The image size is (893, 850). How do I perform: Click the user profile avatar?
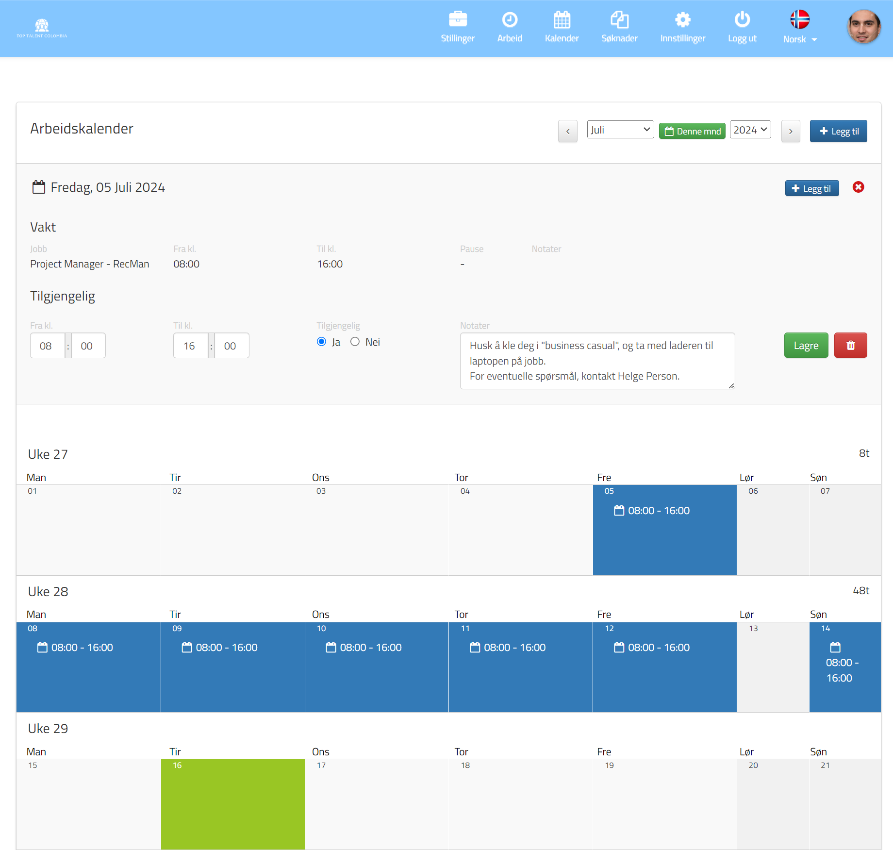863,27
